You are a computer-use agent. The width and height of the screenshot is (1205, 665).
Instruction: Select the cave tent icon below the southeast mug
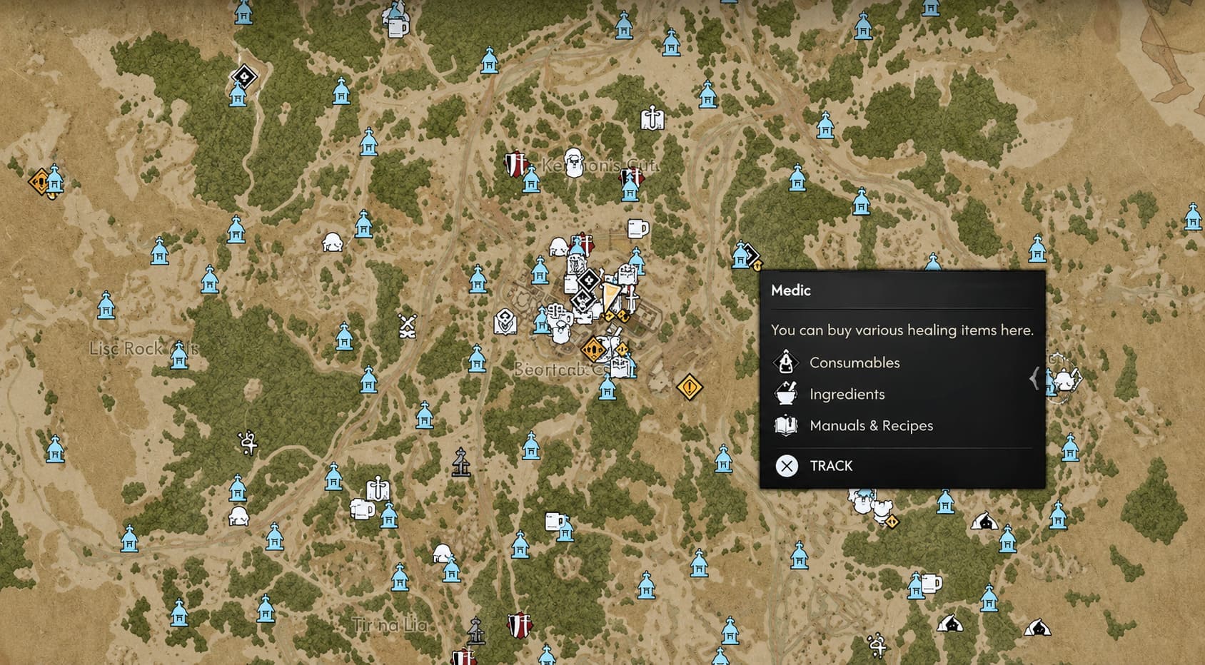pyautogui.click(x=950, y=624)
